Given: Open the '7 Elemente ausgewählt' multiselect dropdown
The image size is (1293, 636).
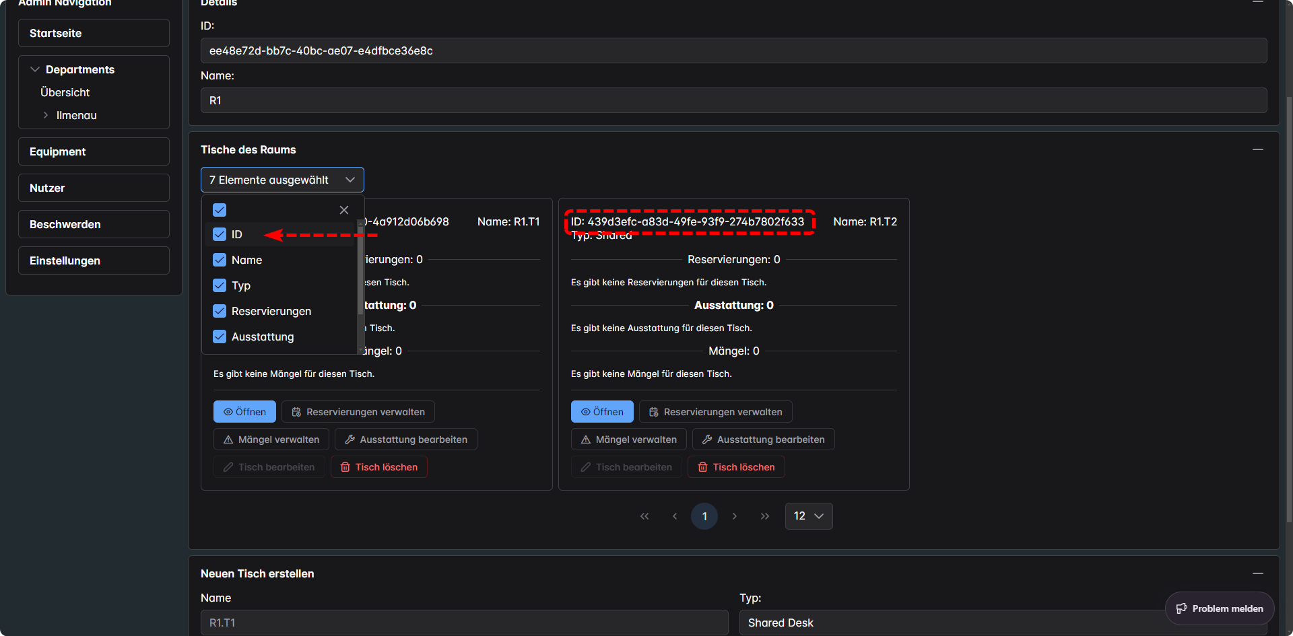Looking at the screenshot, I should [x=282, y=180].
